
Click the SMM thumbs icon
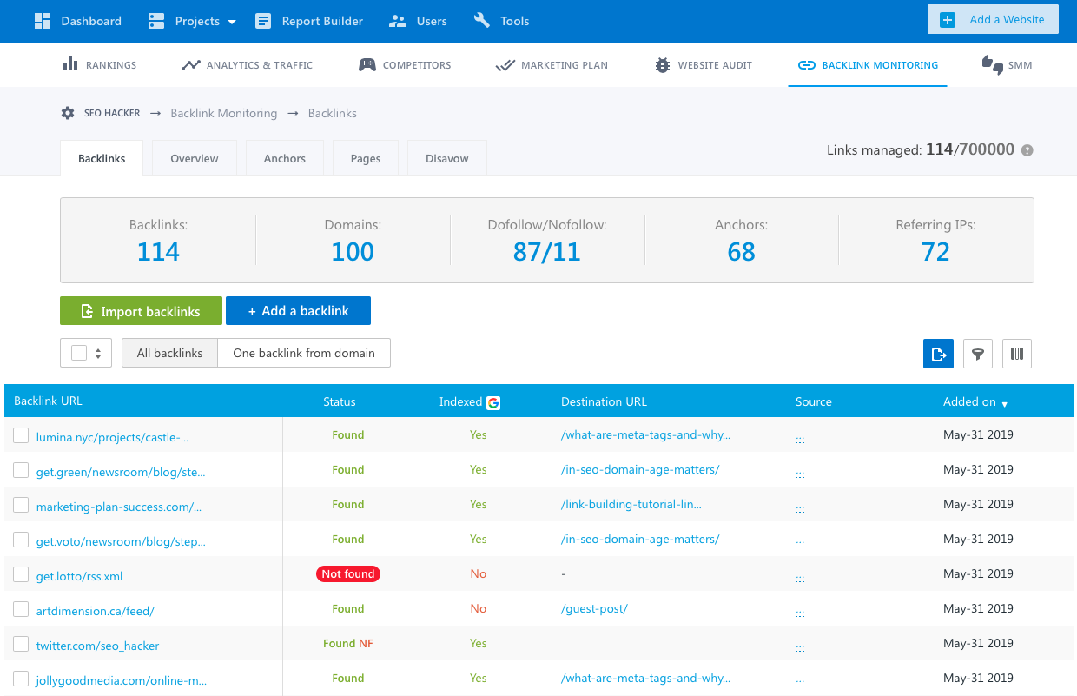pyautogui.click(x=991, y=64)
